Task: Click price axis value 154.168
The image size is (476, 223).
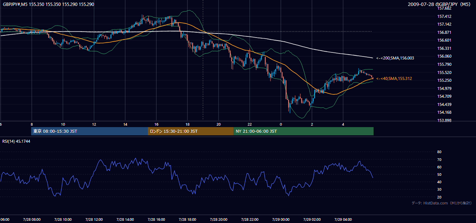Action: pos(445,112)
